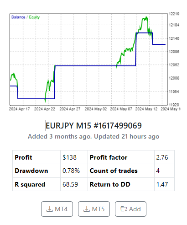This screenshot has width=187, height=225.
Task: Click the 1.47 Return to DD value
Action: pos(162,184)
